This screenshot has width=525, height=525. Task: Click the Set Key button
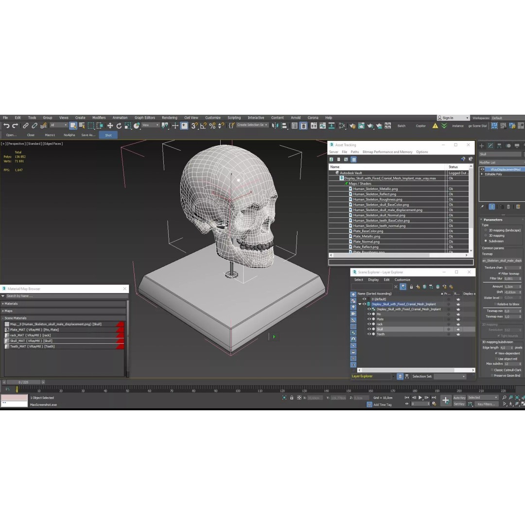pyautogui.click(x=459, y=404)
